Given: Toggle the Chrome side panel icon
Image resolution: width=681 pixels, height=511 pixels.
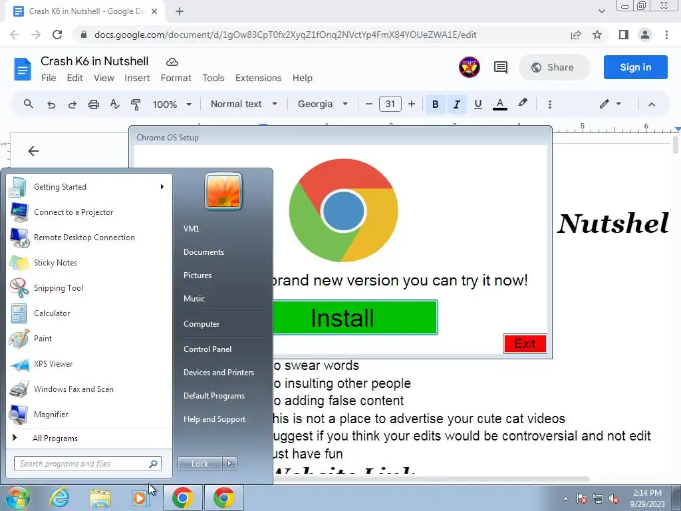Looking at the screenshot, I should [624, 35].
